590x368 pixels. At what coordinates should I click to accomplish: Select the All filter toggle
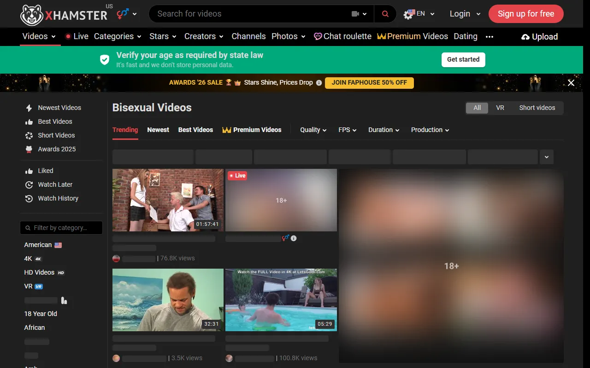point(477,108)
